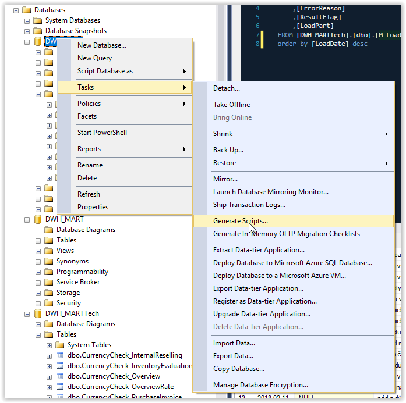This screenshot has height=403, width=406.
Task: Expand the Database Snapshots node
Action: point(27,31)
